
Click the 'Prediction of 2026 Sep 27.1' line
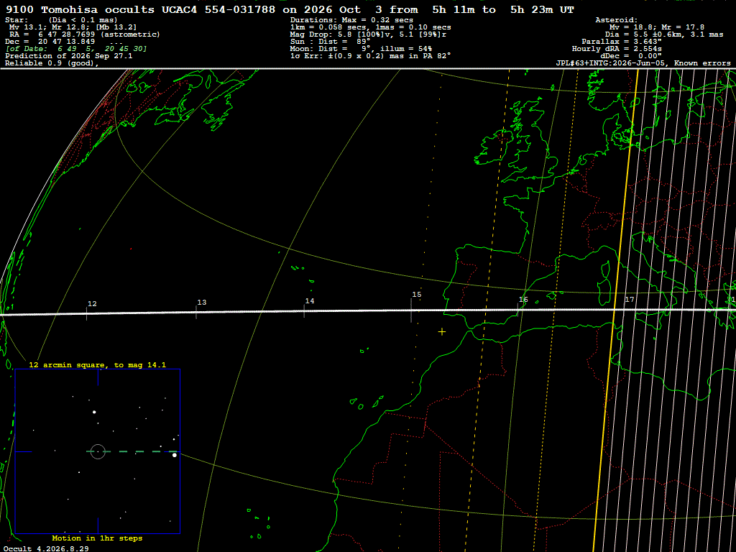tap(68, 56)
